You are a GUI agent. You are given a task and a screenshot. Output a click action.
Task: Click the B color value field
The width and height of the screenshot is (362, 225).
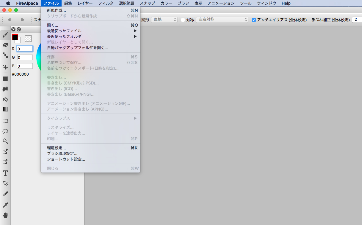(25, 66)
